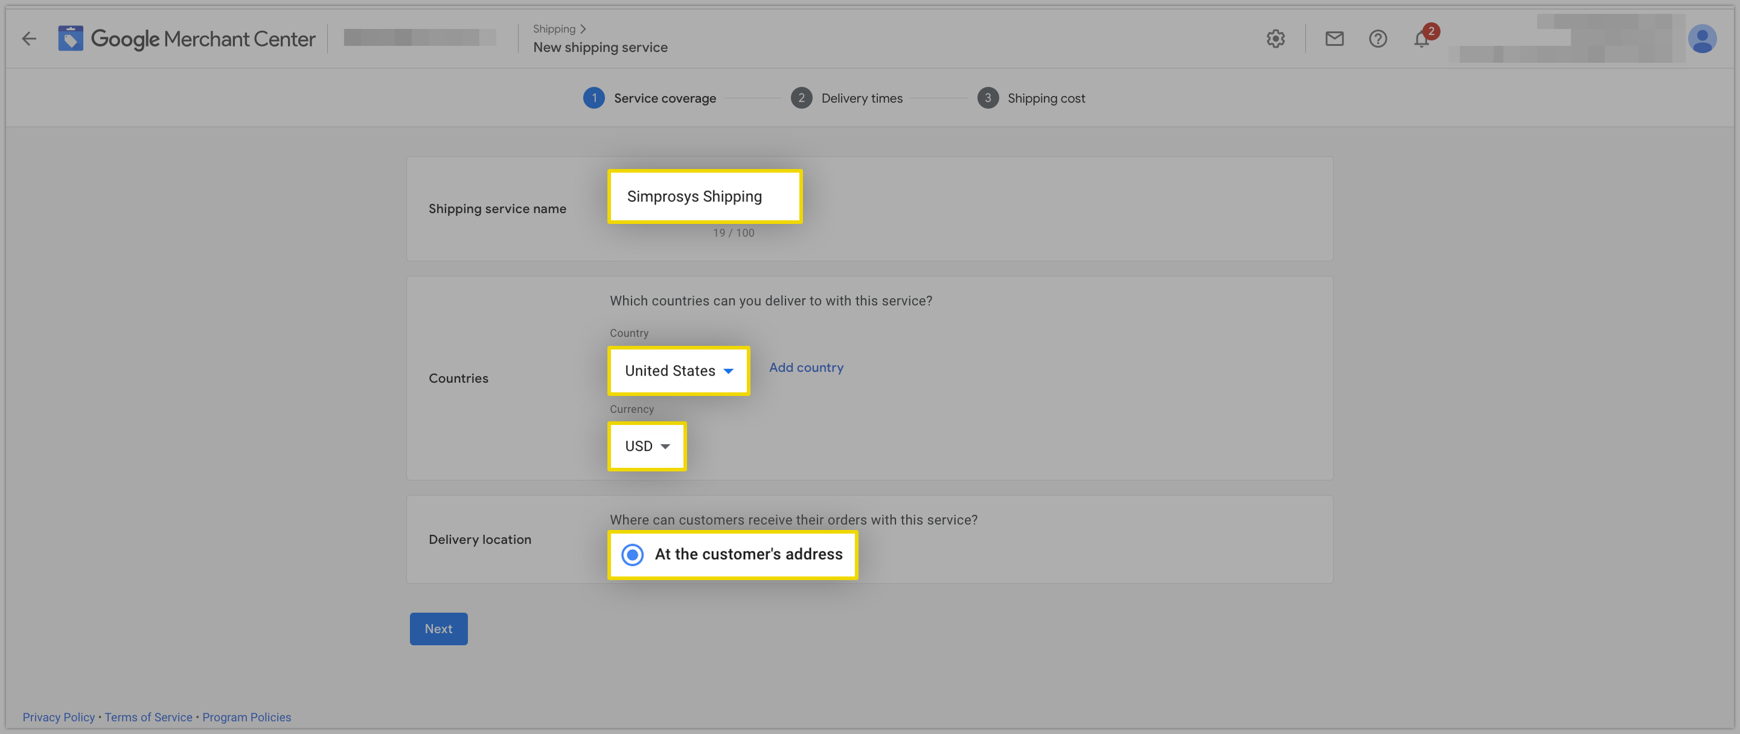Open the Terms of Service link
Viewport: 1740px width, 734px height.
[149, 717]
